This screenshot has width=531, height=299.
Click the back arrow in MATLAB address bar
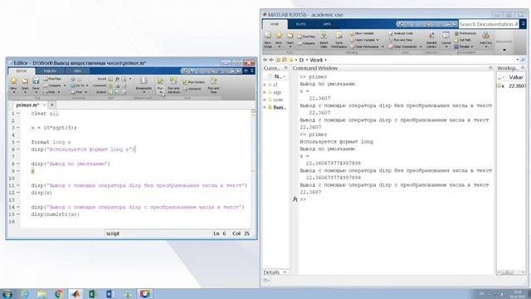pyautogui.click(x=265, y=60)
